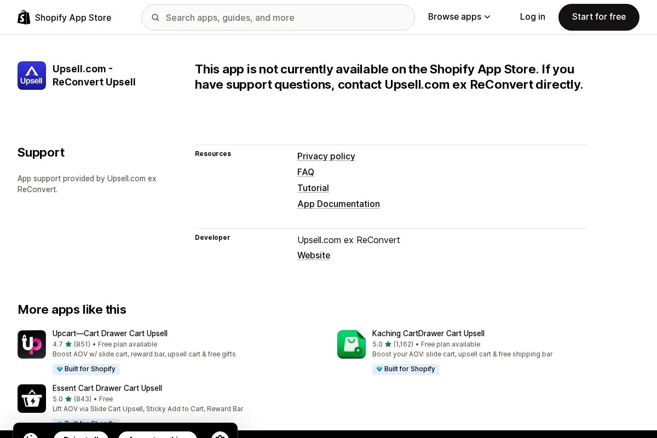Click the 'Upsell.com ex ReConvert' developer name
Viewport: 657px width, 438px height.
click(349, 240)
